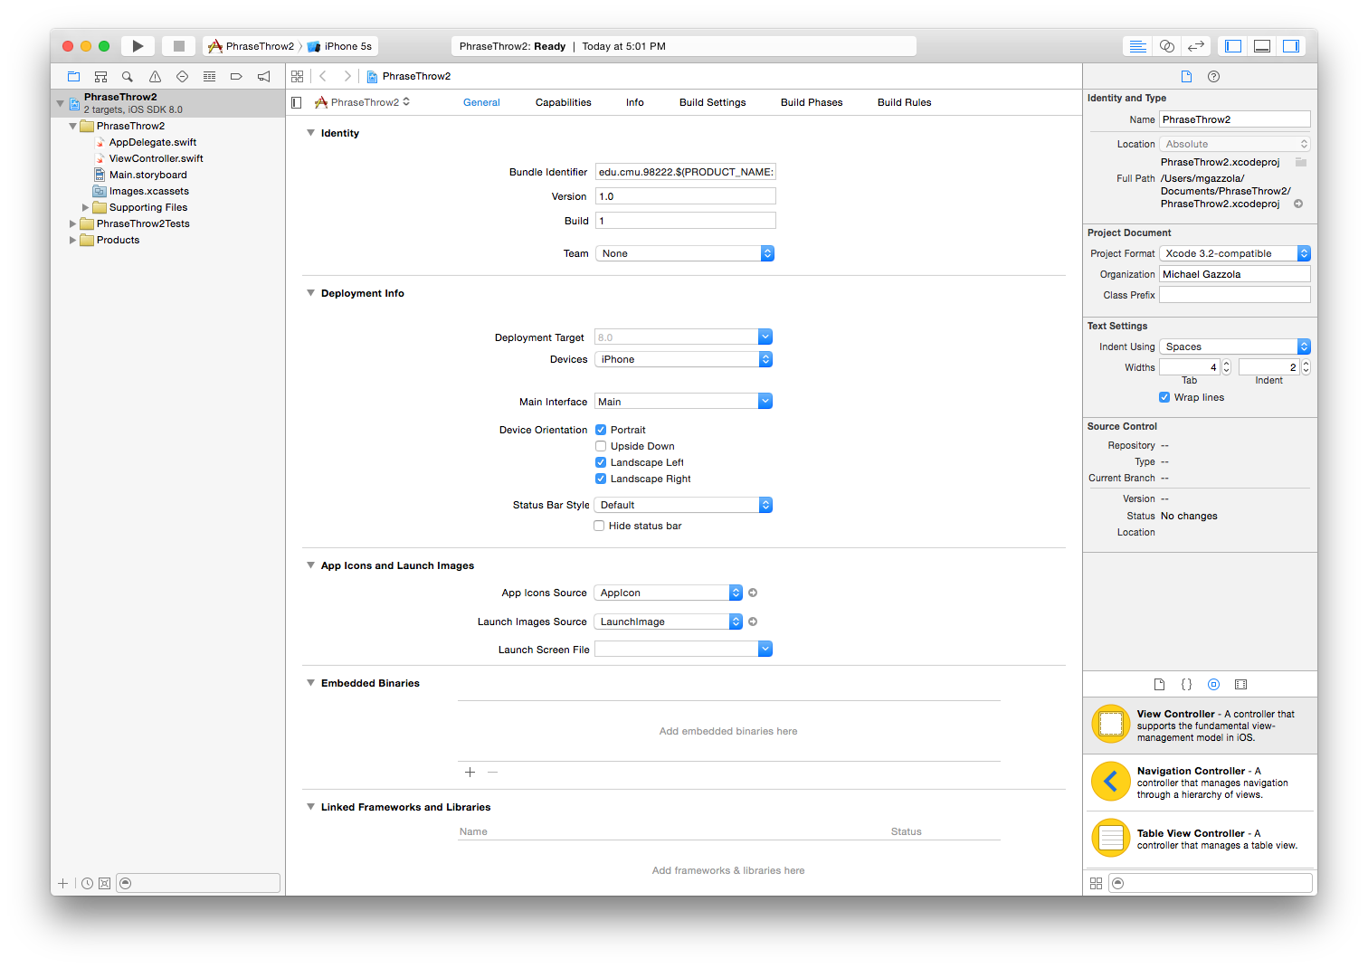The width and height of the screenshot is (1368, 968).
Task: Reveal the project file in Finder arrow
Action: point(1298,204)
